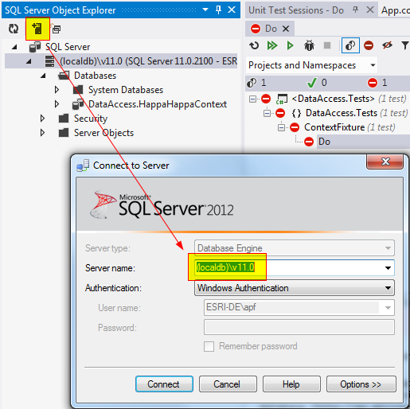Open the Projects and Namespaces dropdown

coord(311,65)
